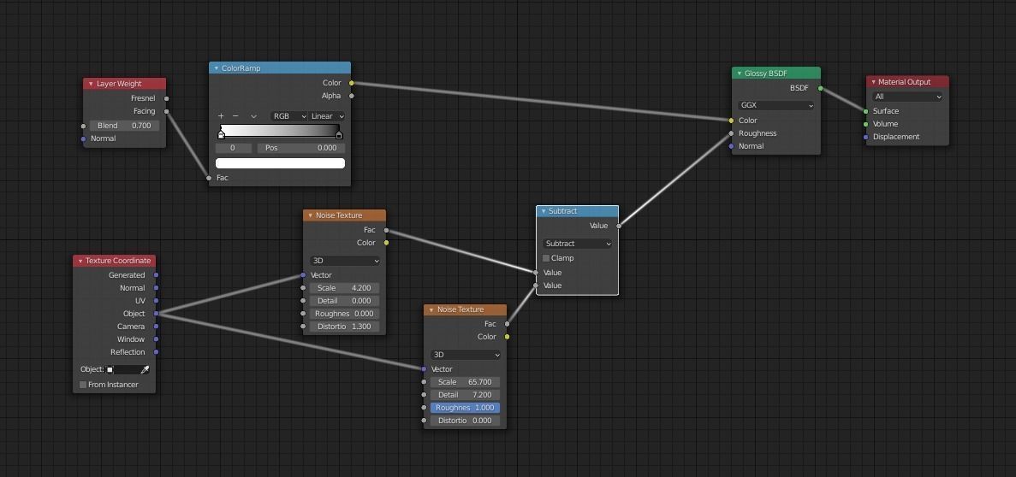Image resolution: width=1016 pixels, height=477 pixels.
Task: Open the Subtract operation dropdown
Action: (578, 244)
